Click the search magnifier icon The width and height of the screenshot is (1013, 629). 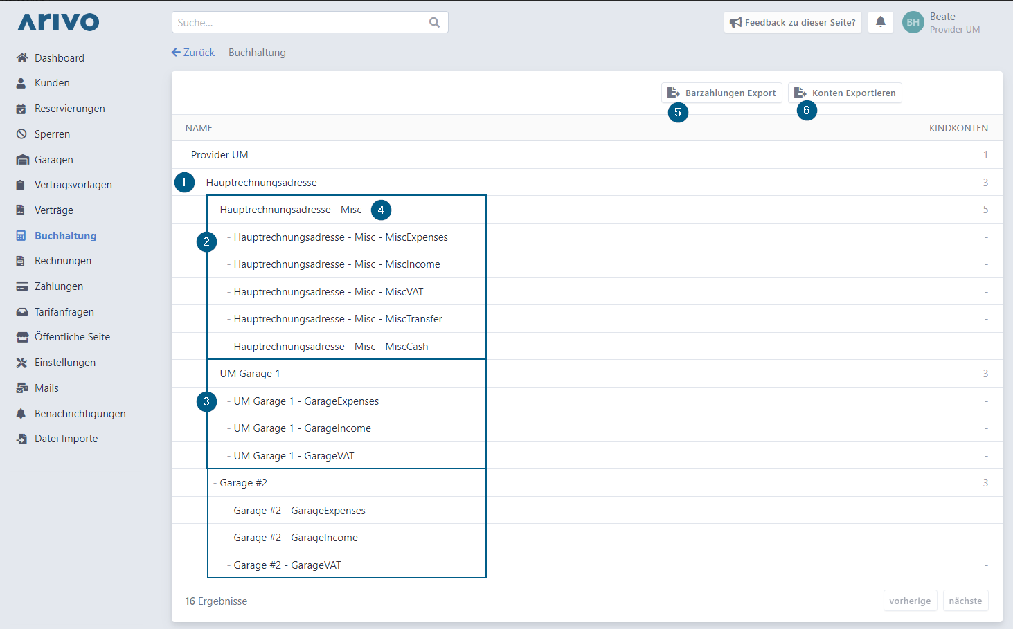pos(434,22)
